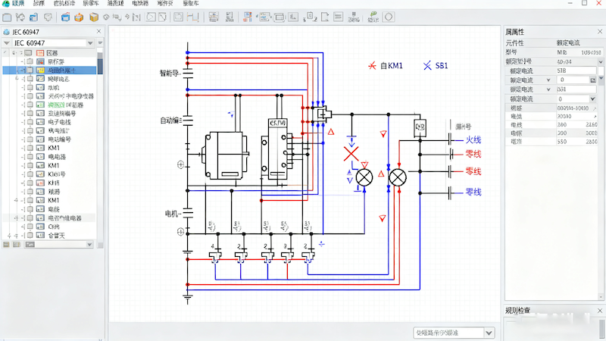Image resolution: width=606 pixels, height=341 pixels.
Task: Click the input field showing SIB
Action: click(x=575, y=70)
